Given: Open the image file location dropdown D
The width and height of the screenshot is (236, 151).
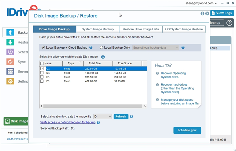Looking at the screenshot, I should 103,116.
